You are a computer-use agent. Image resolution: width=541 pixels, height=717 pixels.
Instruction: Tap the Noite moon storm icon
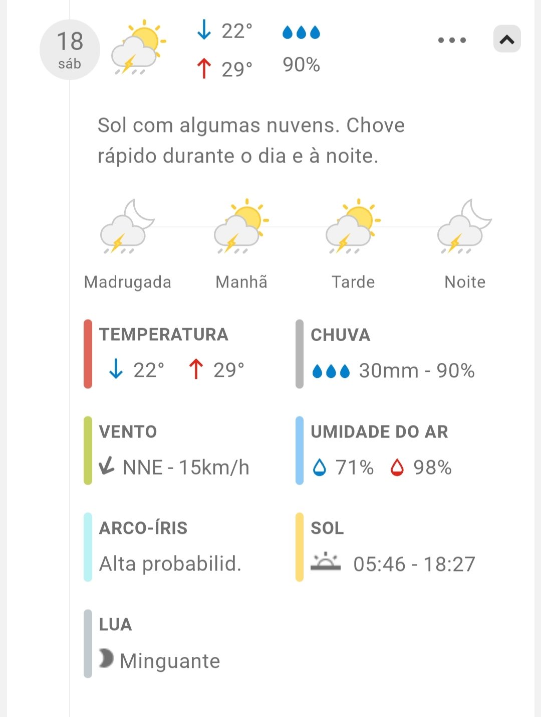click(465, 227)
